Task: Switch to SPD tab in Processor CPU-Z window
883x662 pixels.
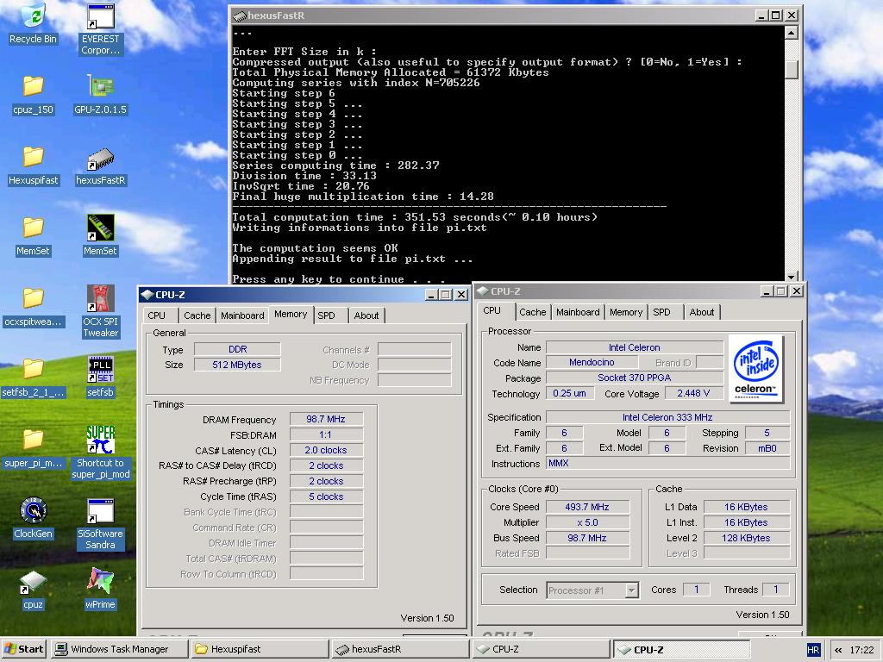Action: [661, 312]
